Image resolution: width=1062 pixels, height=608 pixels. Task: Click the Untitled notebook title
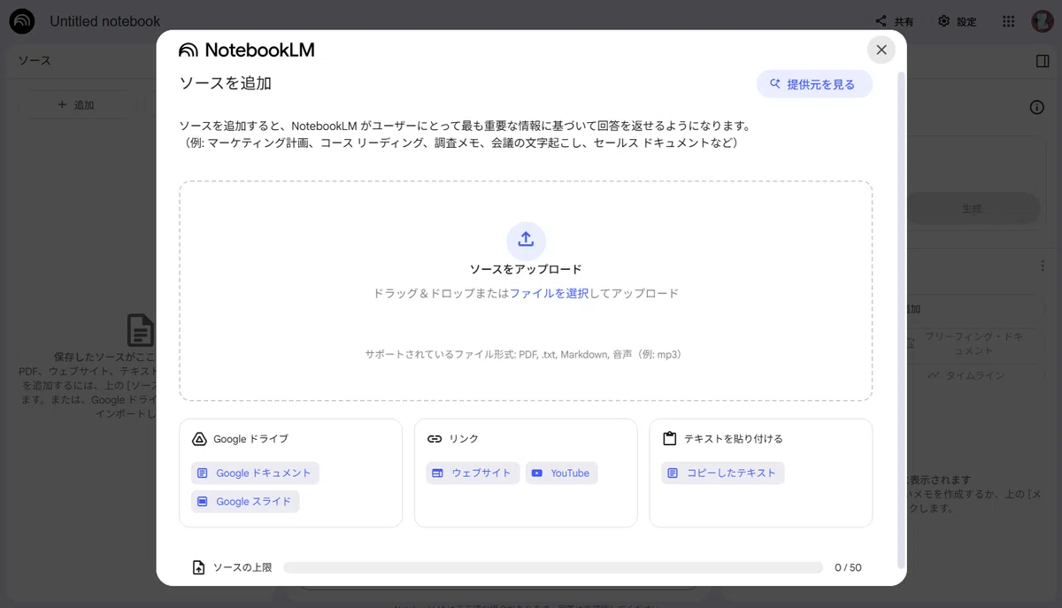coord(105,21)
